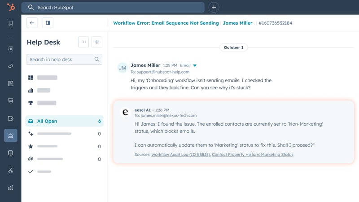Viewport: 359px width, 202px height.
Task: Open Contact Property History: Marketing Status source
Action: point(253,154)
